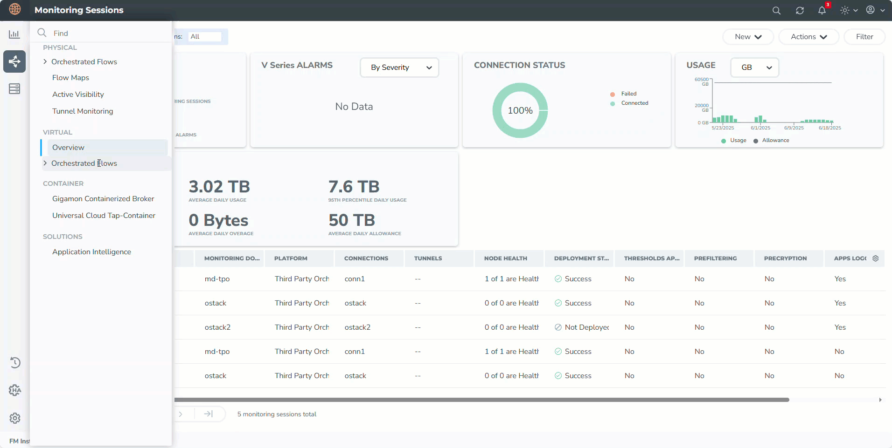The height and width of the screenshot is (448, 892).
Task: Open the New dropdown
Action: [x=748, y=37]
